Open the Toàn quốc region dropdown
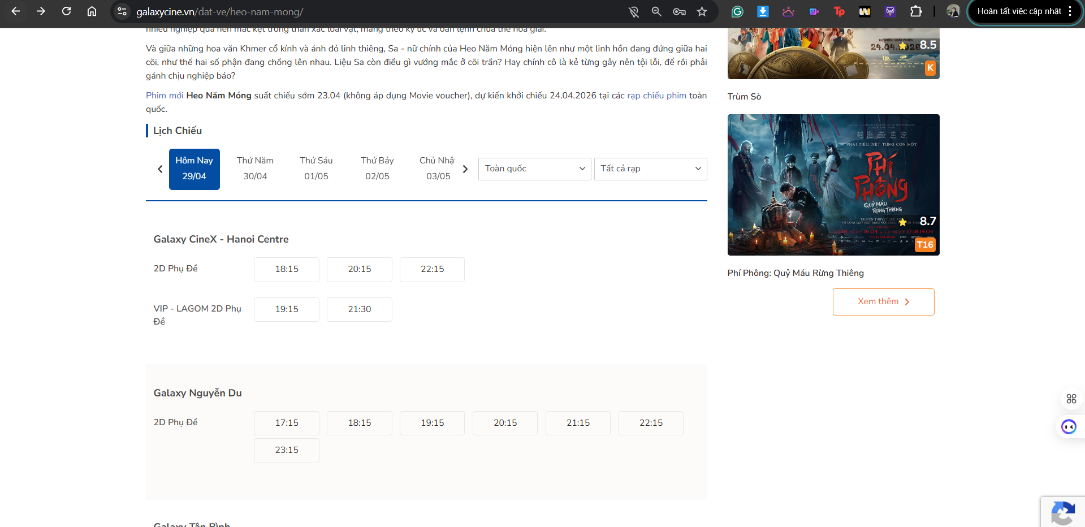Image resolution: width=1085 pixels, height=527 pixels. pos(534,169)
